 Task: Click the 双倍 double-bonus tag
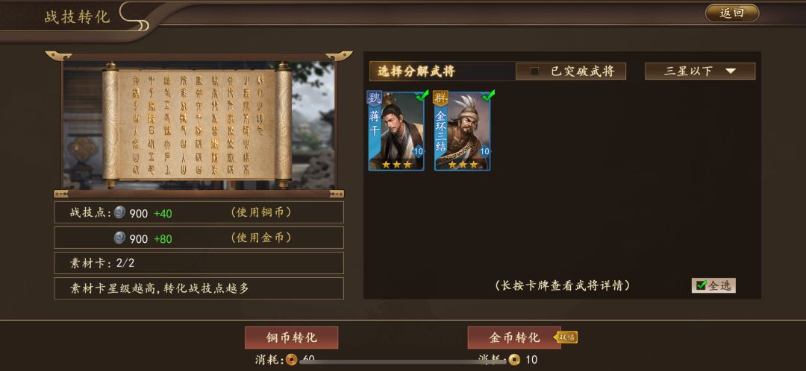click(566, 337)
